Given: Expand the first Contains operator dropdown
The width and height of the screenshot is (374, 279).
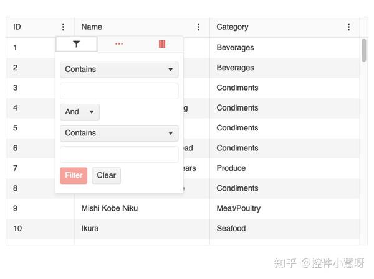Looking at the screenshot, I should (119, 70).
